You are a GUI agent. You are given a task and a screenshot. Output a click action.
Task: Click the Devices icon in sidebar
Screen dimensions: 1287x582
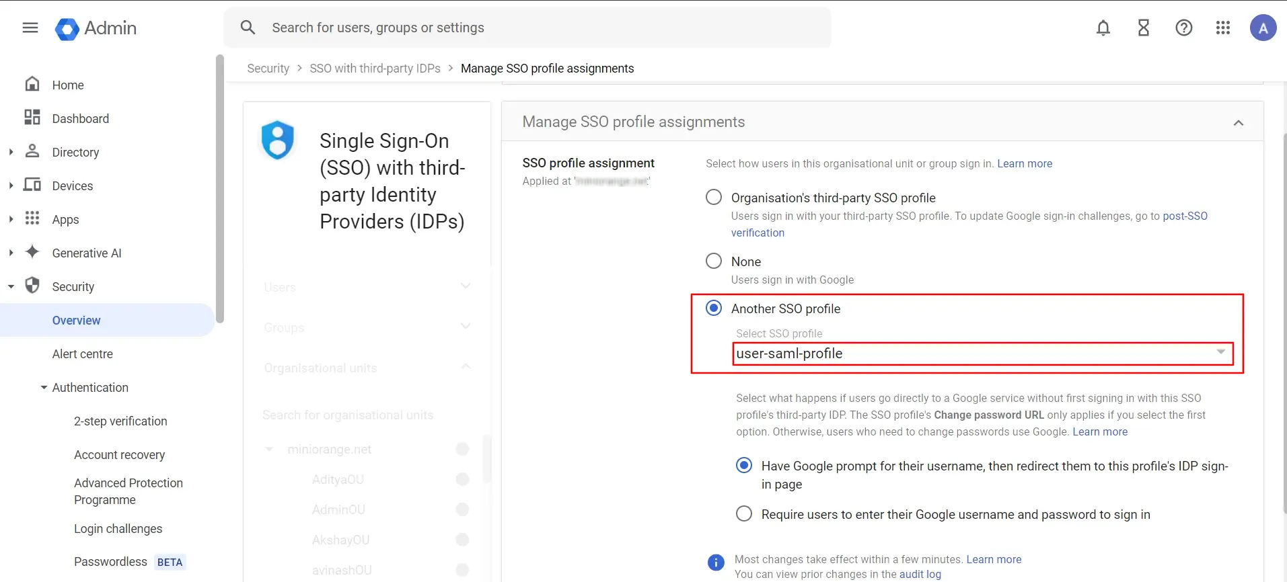point(32,185)
